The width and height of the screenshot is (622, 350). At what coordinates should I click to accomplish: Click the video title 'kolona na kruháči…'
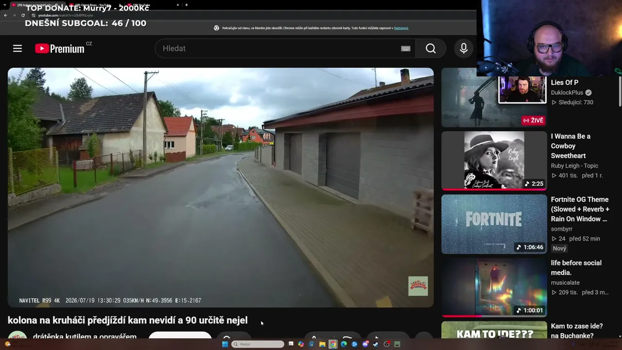tap(128, 320)
